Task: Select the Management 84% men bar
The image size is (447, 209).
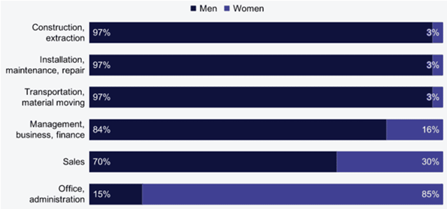Action: coord(238,129)
